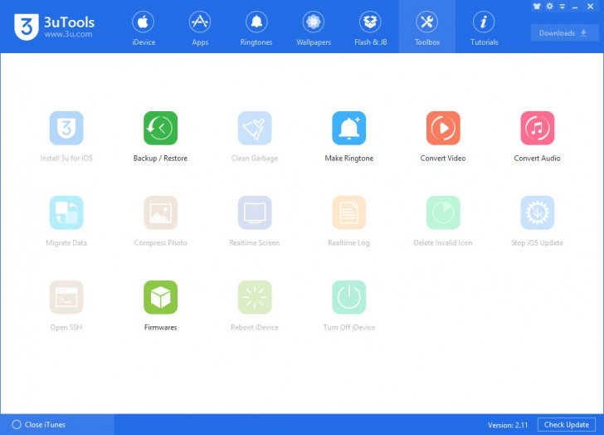
Task: Click the Version: 2.11 status text
Action: pos(507,425)
